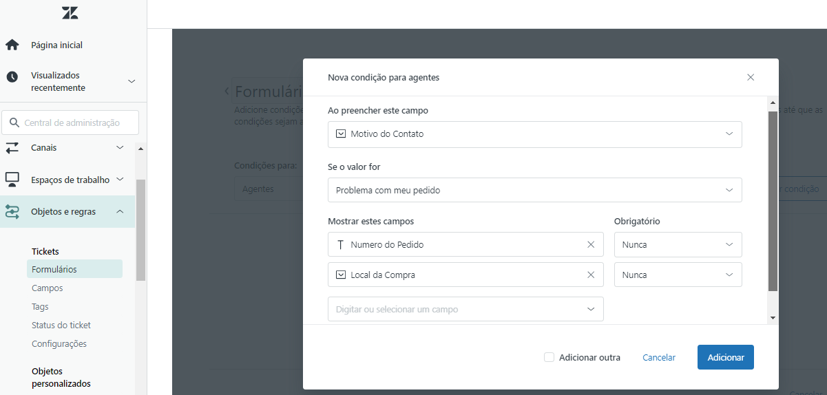Remove the Numero do Pedido field
The image size is (827, 395).
pyautogui.click(x=590, y=244)
